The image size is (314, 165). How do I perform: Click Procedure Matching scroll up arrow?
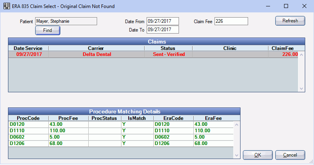click(236, 125)
